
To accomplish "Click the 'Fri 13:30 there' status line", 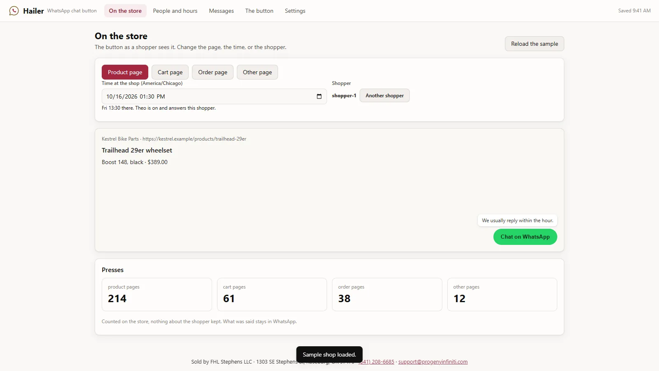I will pyautogui.click(x=159, y=108).
